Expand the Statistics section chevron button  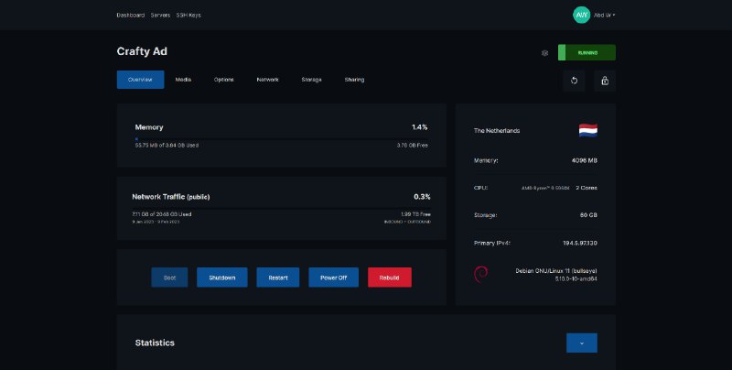coord(581,343)
